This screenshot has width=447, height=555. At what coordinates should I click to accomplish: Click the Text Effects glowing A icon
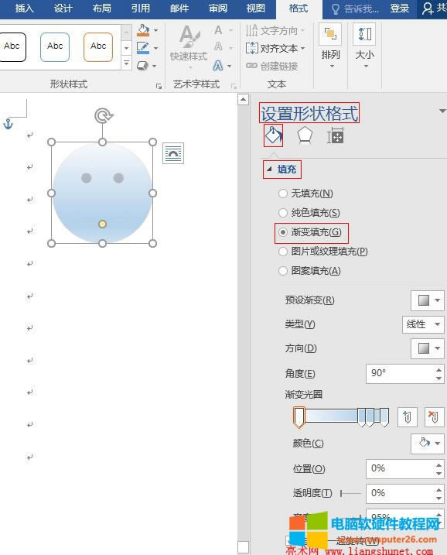point(218,66)
